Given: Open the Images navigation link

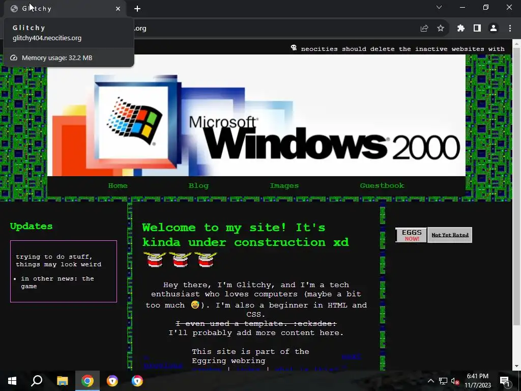Looking at the screenshot, I should point(284,185).
